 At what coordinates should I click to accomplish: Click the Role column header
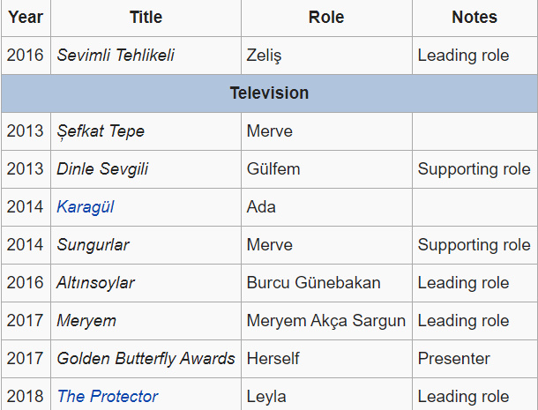[x=326, y=18]
